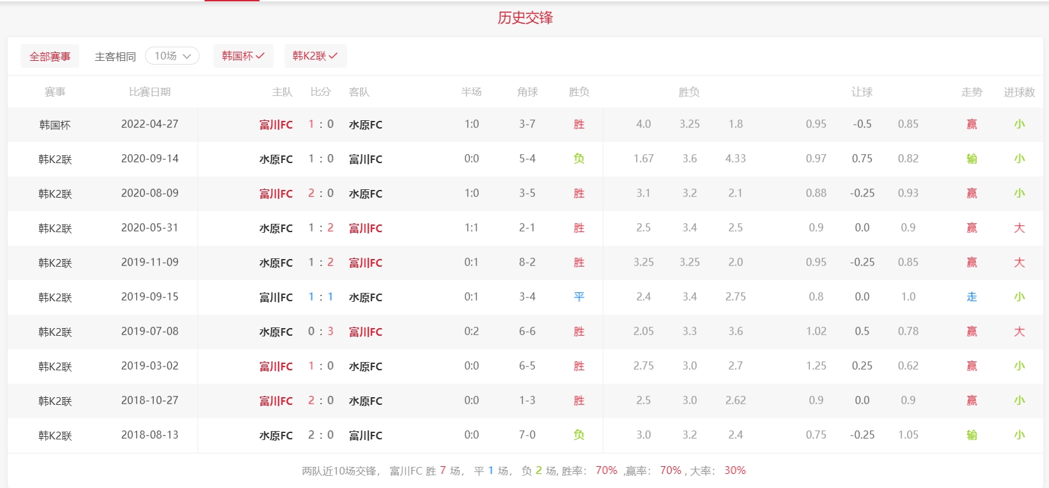1049x488 pixels.
Task: Click the 负 result in 2018-08-13 row
Action: point(579,435)
